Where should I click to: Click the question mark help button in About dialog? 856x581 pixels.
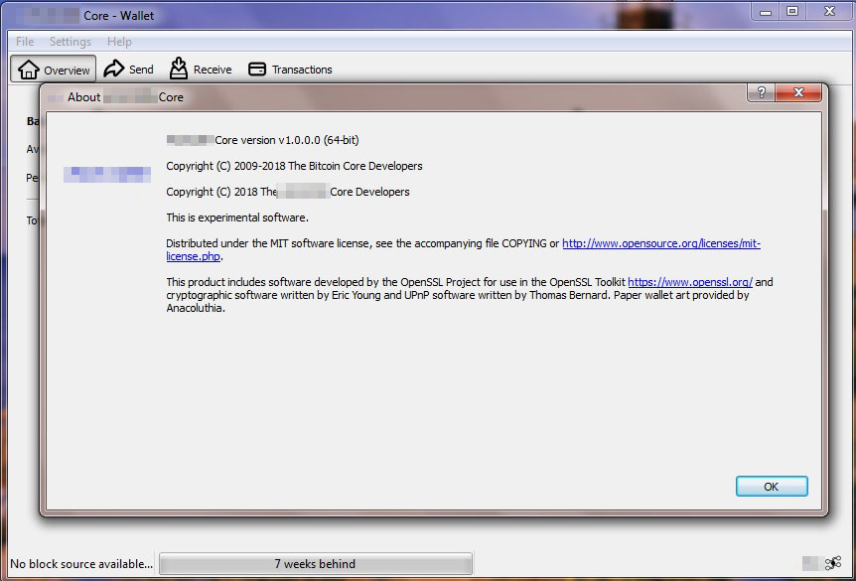(x=762, y=92)
